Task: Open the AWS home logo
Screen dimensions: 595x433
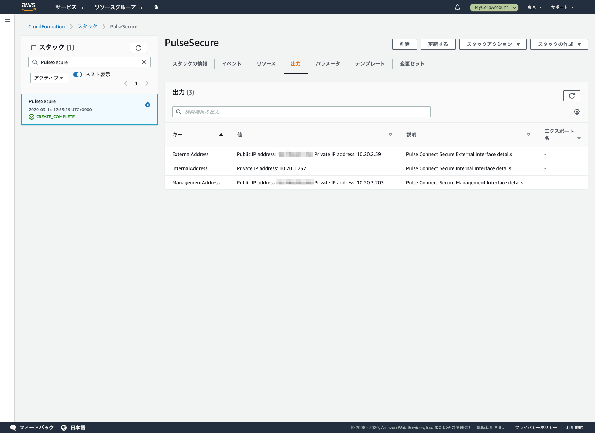Action: pos(28,7)
